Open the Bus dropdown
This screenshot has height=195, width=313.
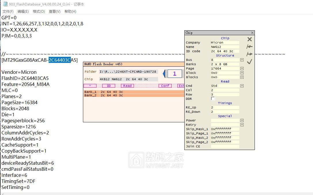point(242,60)
